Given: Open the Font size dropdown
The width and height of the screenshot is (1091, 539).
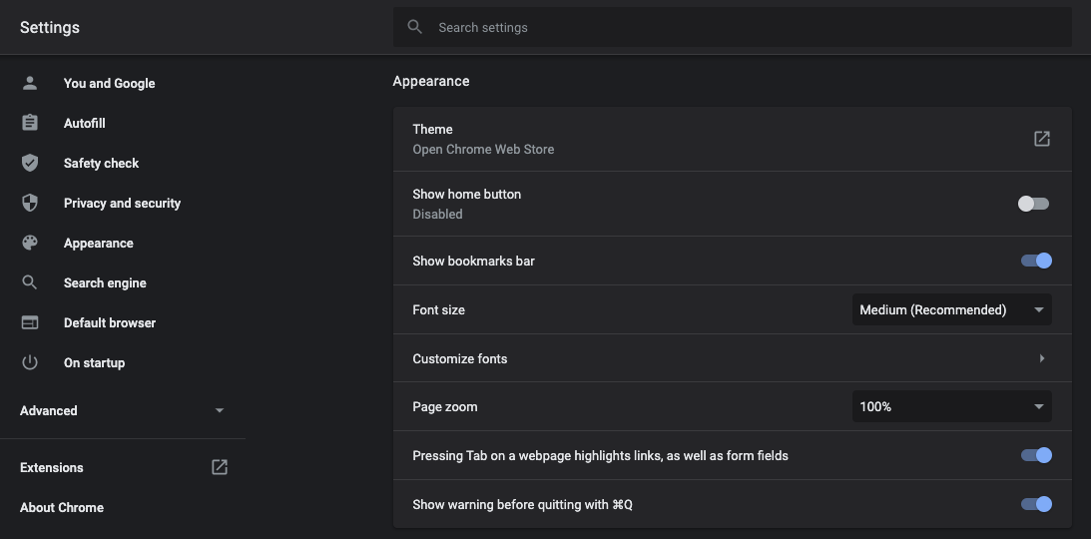Looking at the screenshot, I should [x=951, y=309].
